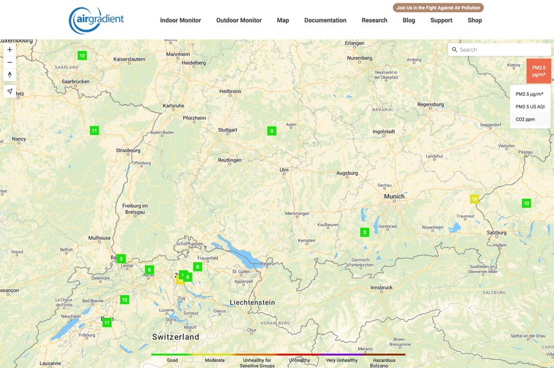Screen dimensions: 554x368
Task: Click the Unhealthy for Sensitive Groups label
Action: click(257, 363)
